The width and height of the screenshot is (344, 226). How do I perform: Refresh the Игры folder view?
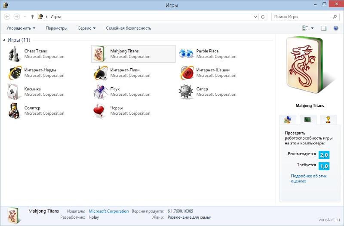click(x=263, y=17)
